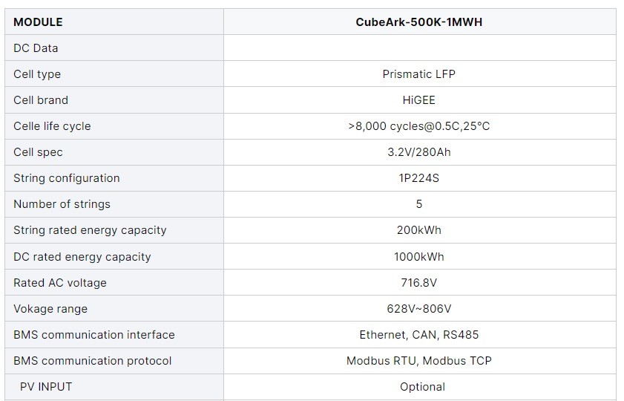Click the Modbus RTU, Modbus TCP value
624x401 pixels.
point(418,361)
